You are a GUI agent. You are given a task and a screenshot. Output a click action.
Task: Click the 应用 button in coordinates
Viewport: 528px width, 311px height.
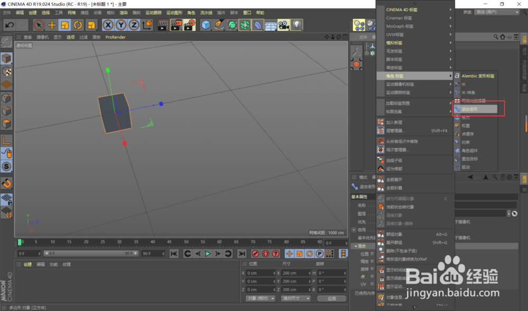(x=332, y=298)
